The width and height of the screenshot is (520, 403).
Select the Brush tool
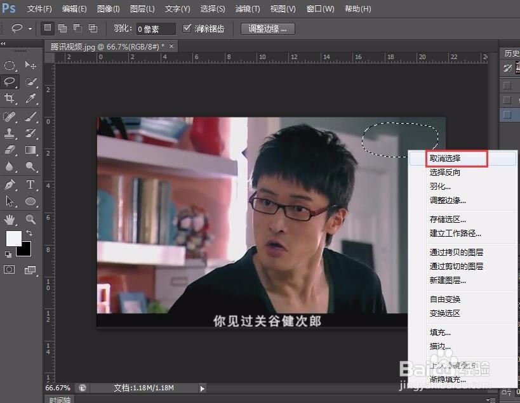coord(30,117)
